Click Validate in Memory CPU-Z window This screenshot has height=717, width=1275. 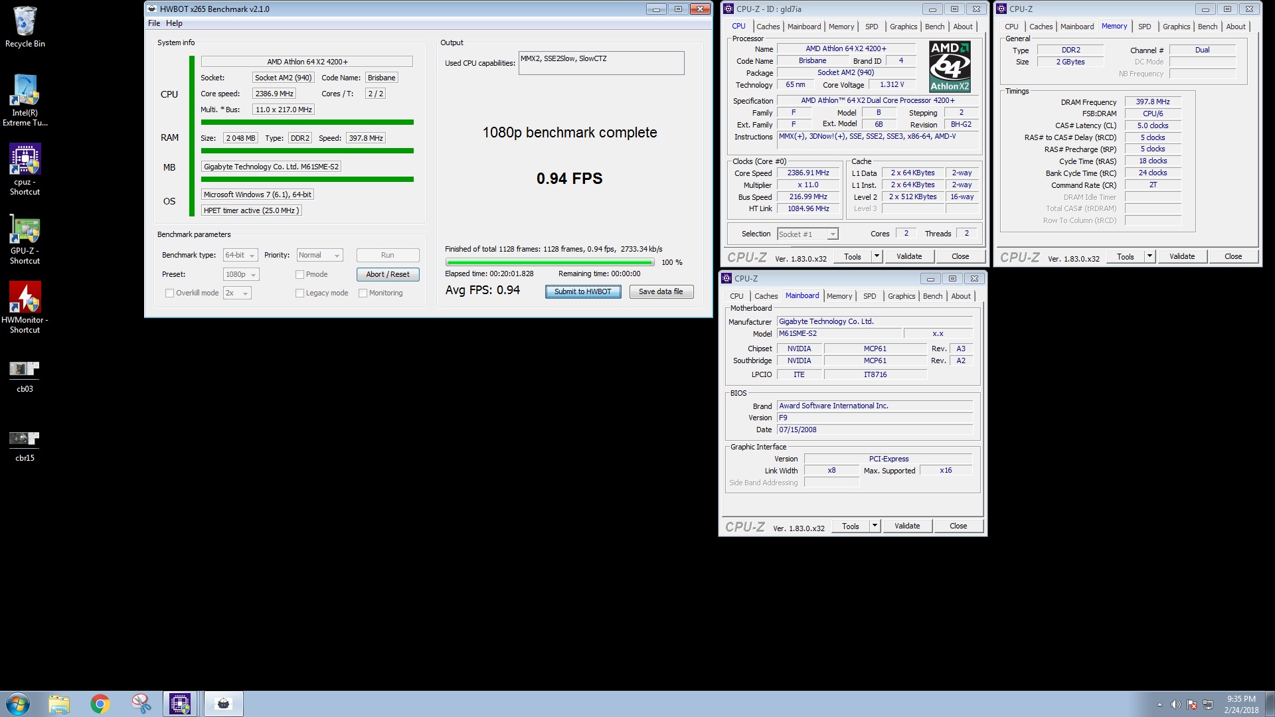(x=1182, y=256)
